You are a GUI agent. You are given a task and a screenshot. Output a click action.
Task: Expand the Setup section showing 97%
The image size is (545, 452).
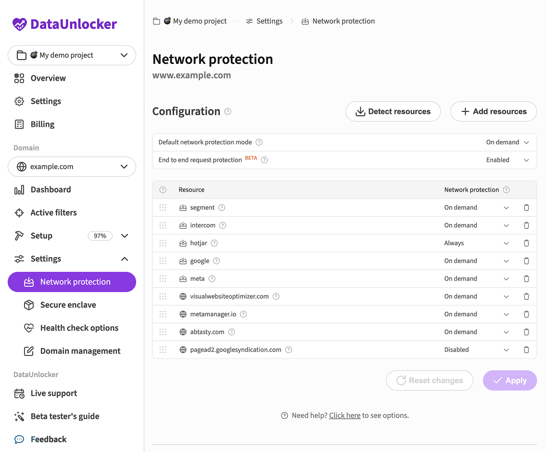click(124, 236)
